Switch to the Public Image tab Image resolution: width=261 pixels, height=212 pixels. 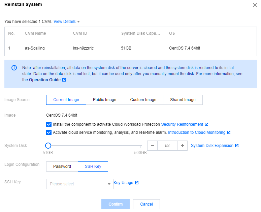tap(104, 100)
